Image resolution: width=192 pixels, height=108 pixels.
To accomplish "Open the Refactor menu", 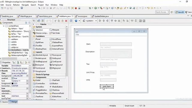I will click(16, 5).
